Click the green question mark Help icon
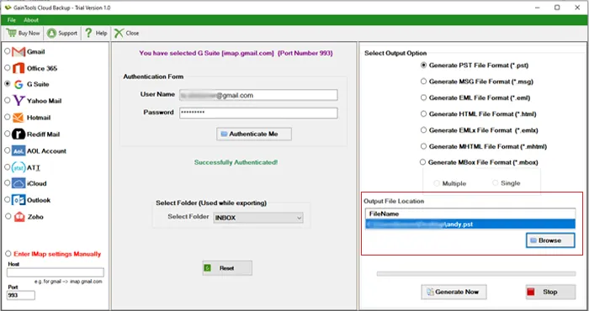Viewport: 589px width, 311px height. (x=88, y=33)
